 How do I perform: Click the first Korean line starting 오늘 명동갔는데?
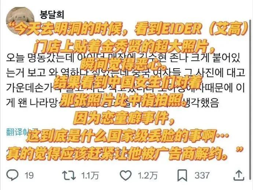point(123,58)
